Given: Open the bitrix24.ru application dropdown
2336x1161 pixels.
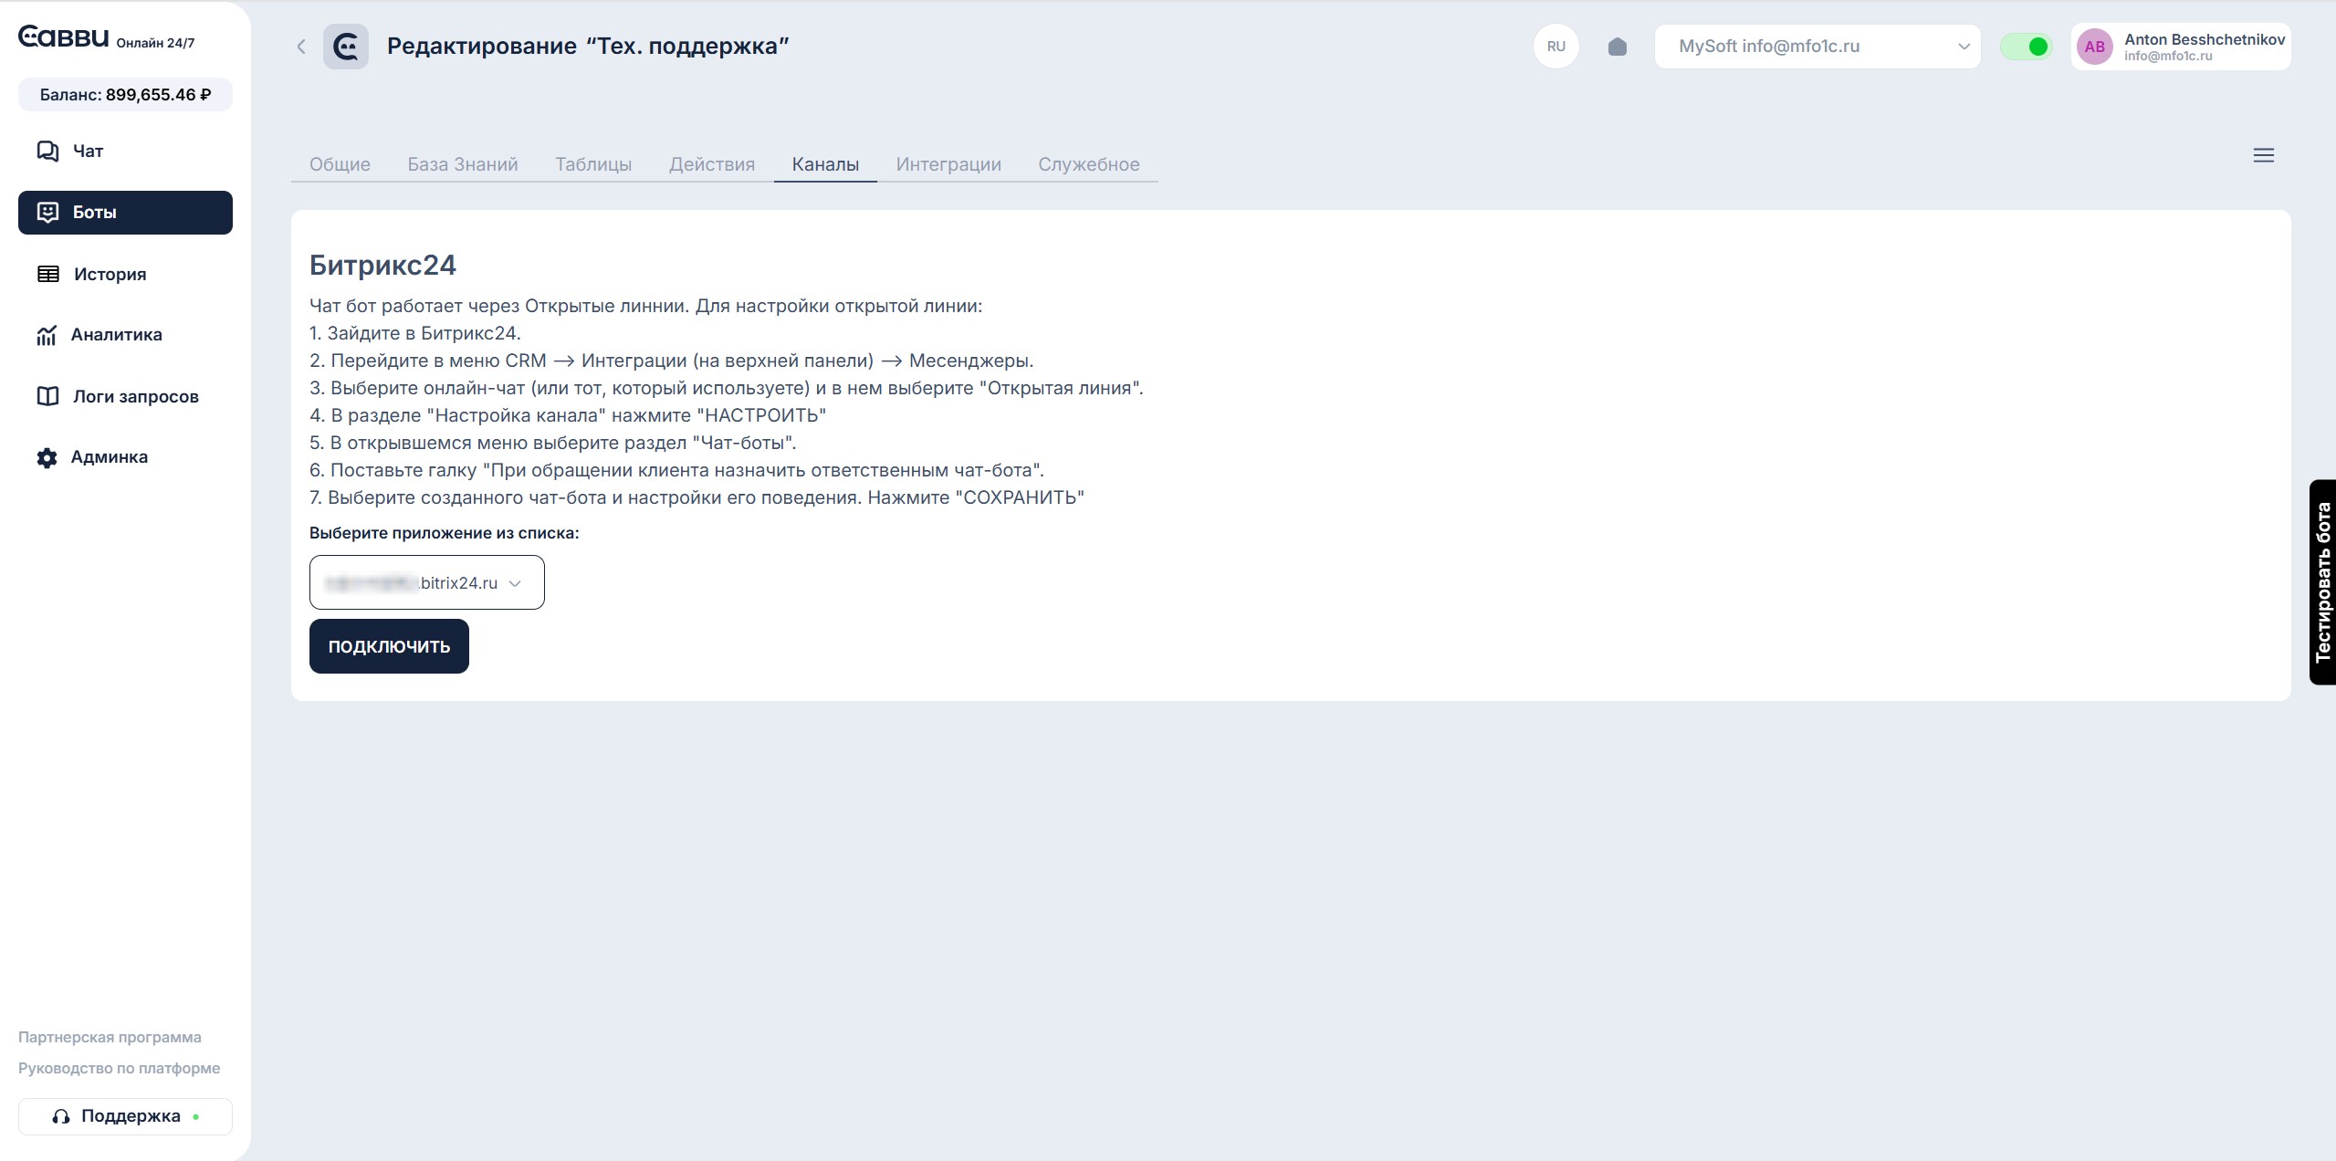Looking at the screenshot, I should point(426,582).
